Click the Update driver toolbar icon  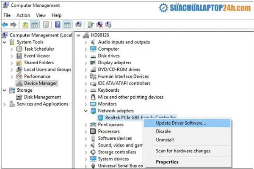click(90, 25)
